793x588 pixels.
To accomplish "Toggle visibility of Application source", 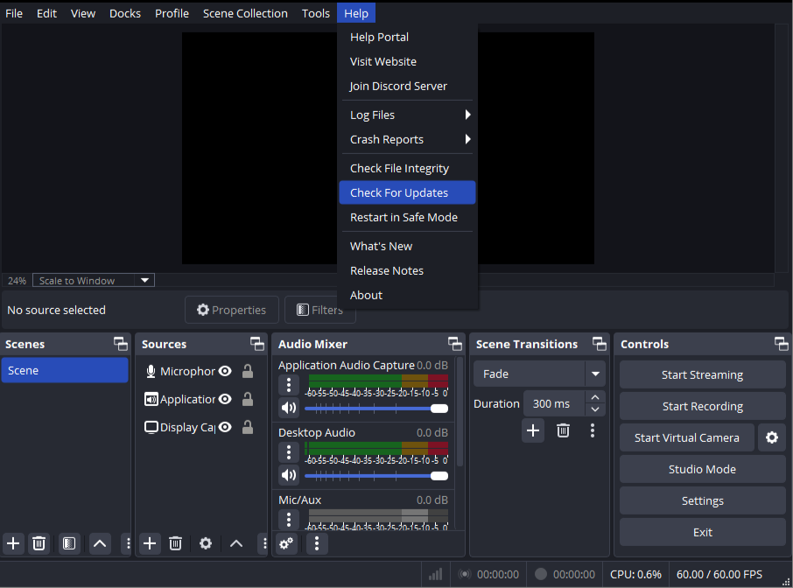I will point(225,400).
